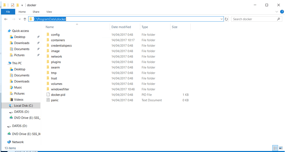Open the Recent locations dropdown arrow

click(19, 19)
